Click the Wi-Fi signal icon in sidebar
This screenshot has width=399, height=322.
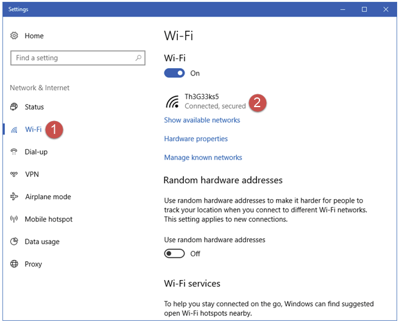click(14, 130)
